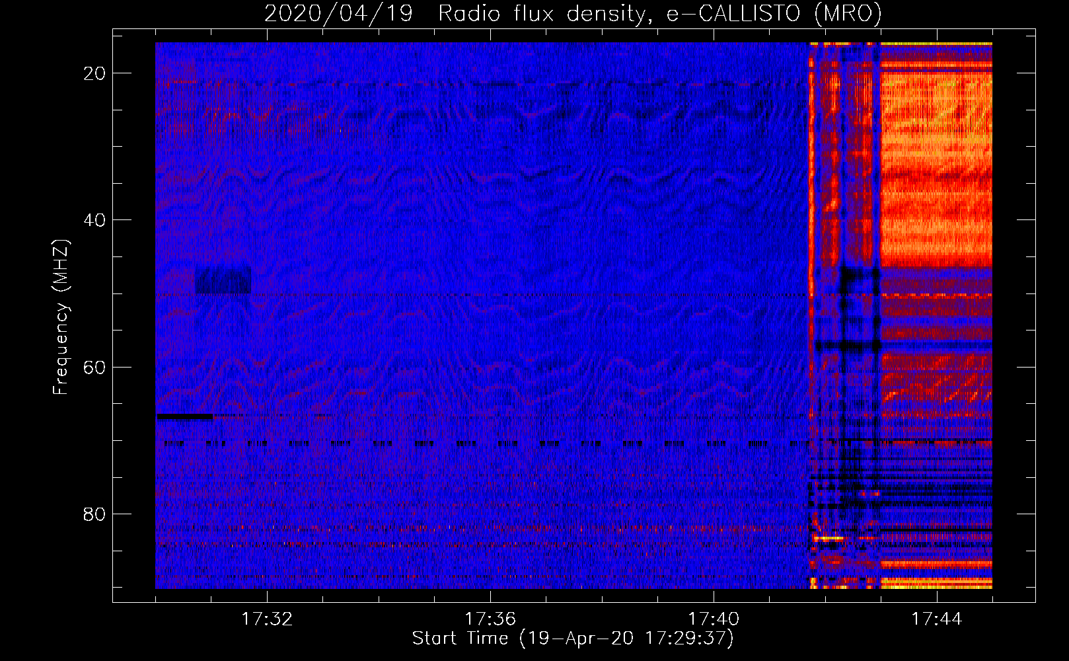Click the 'Start Time (19-Apr-20 17:29:37)' label
The height and width of the screenshot is (661, 1069).
coord(573,639)
